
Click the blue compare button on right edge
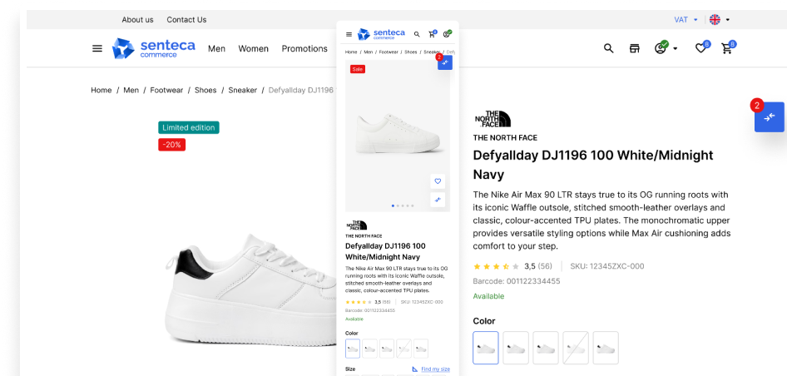coord(769,116)
